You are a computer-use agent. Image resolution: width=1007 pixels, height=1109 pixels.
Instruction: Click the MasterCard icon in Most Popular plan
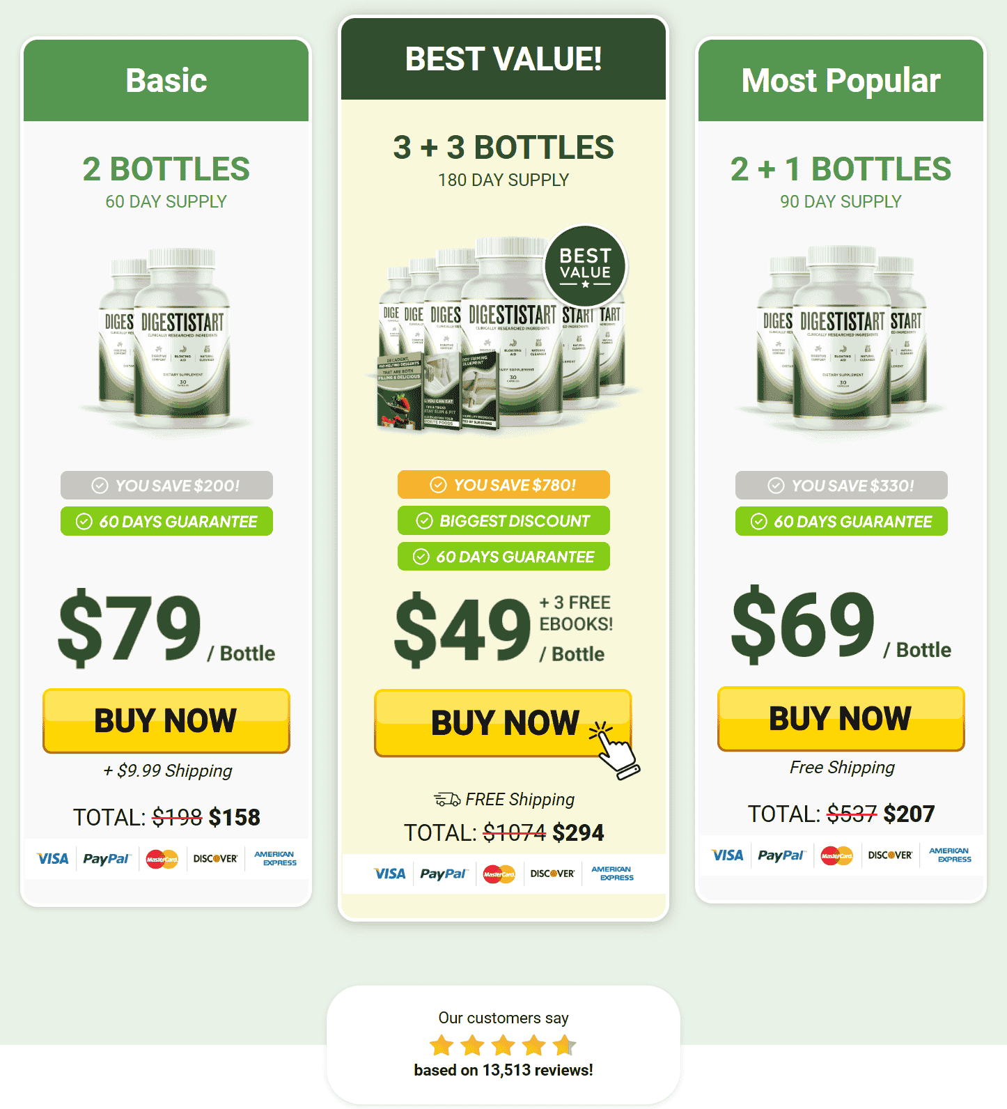[836, 855]
